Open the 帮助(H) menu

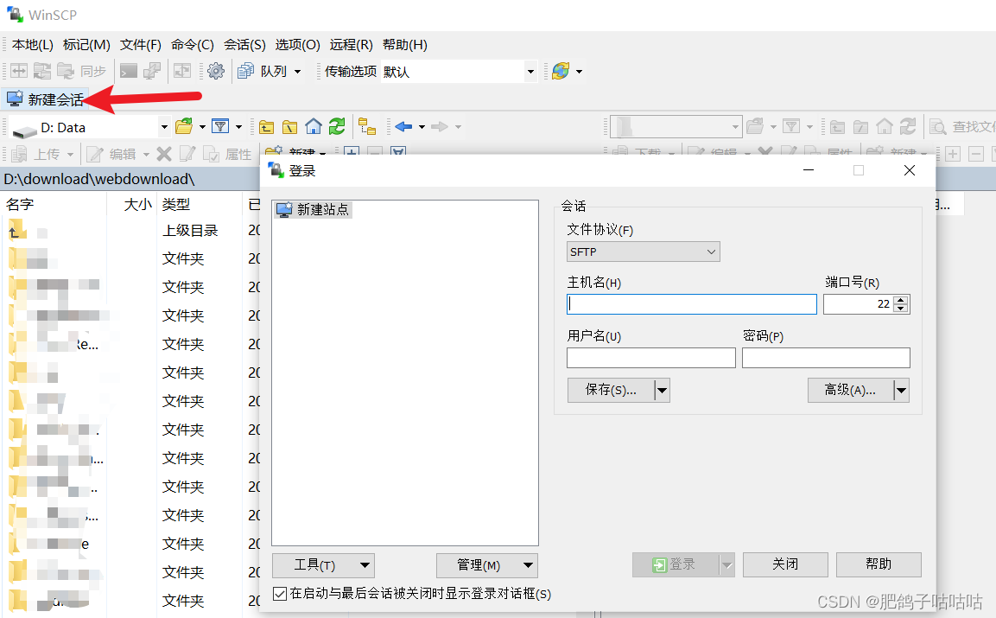coord(404,44)
